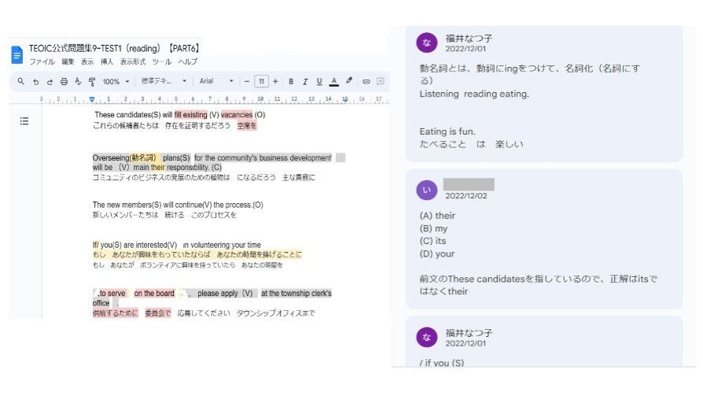Screen dimensions: 703x396
Task: Open the Arial font dropdown
Action: click(x=216, y=81)
